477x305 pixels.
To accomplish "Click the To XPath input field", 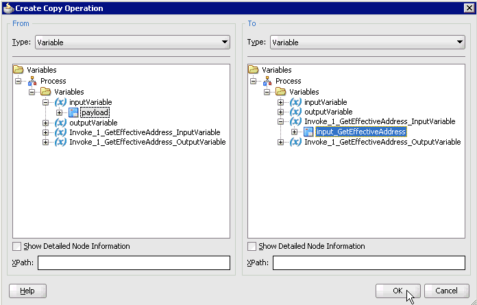I will click(x=369, y=263).
